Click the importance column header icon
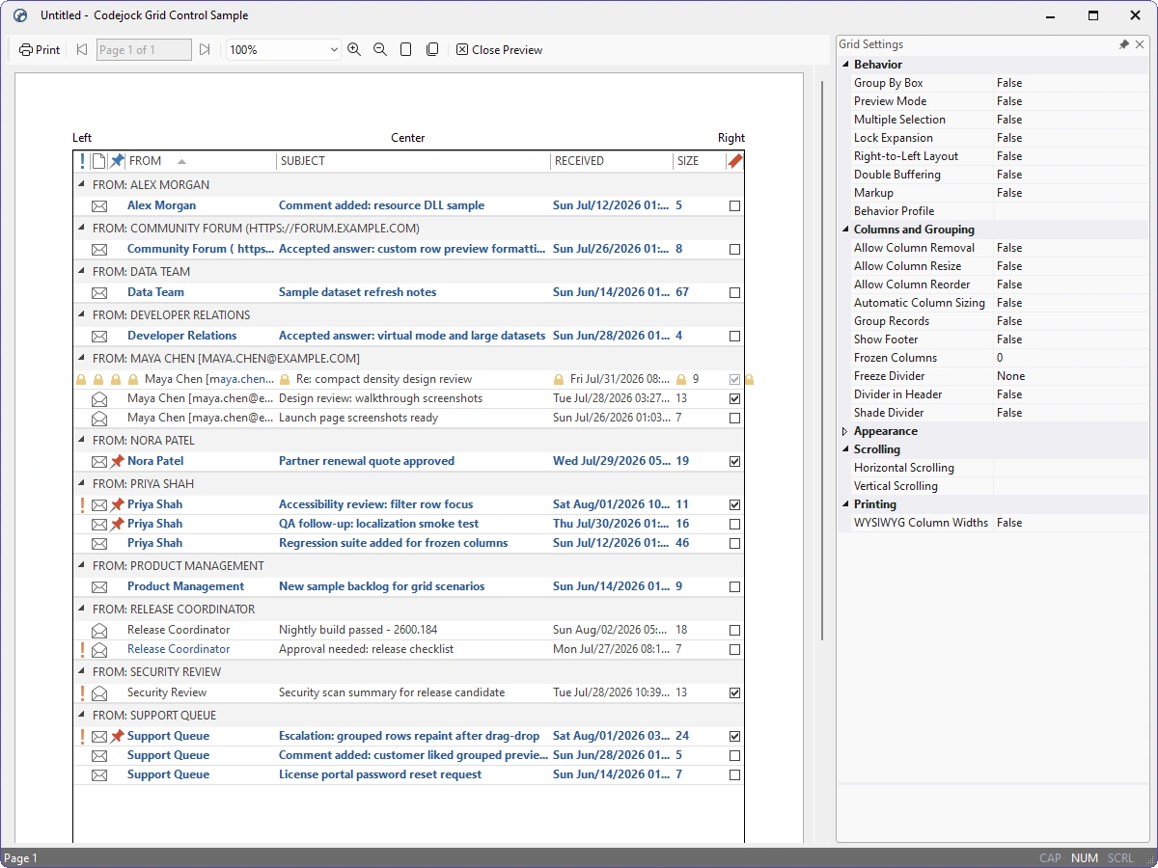The image size is (1158, 868). point(82,161)
